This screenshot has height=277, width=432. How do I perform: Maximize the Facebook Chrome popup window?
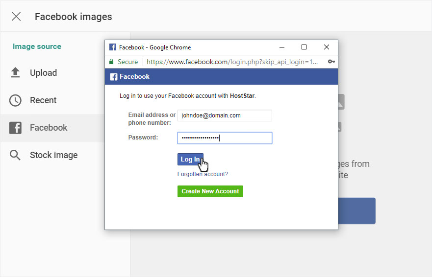click(x=304, y=47)
